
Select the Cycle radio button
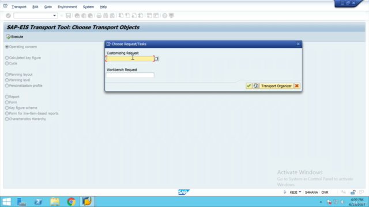[7, 63]
